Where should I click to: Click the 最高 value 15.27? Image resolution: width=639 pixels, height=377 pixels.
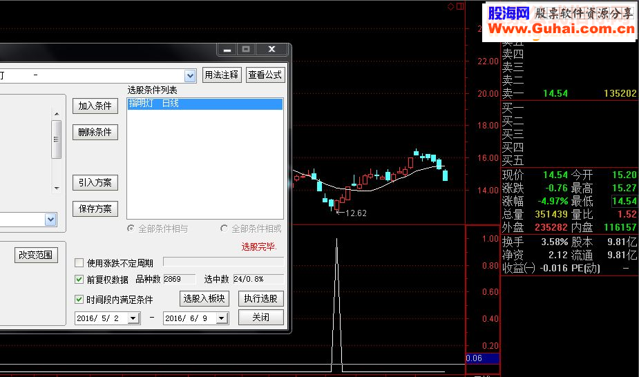(x=624, y=188)
